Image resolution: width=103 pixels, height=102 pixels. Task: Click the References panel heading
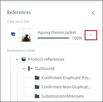point(19,12)
